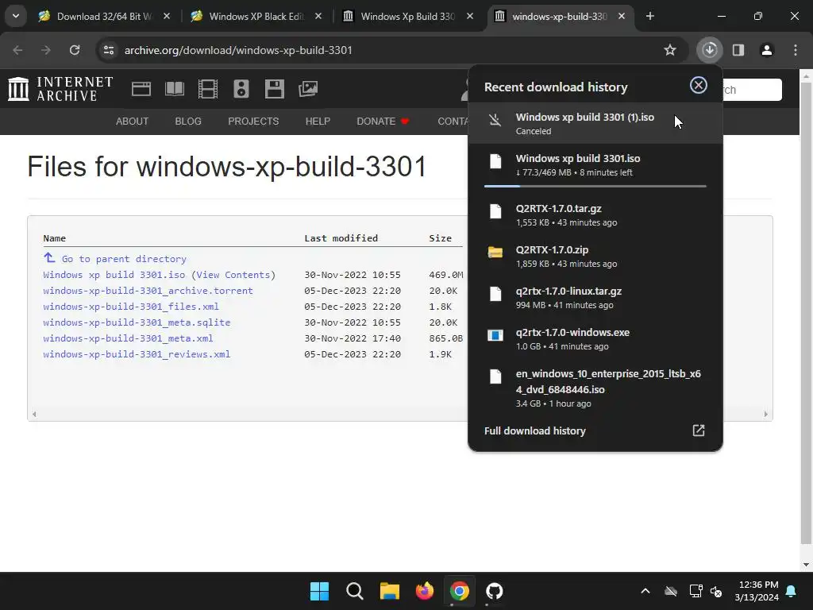The width and height of the screenshot is (813, 610).
Task: Open full download history external link icon
Action: pos(699,430)
